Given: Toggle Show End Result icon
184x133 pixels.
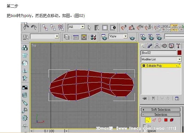Looking at the screenshot, I should point(153,99).
